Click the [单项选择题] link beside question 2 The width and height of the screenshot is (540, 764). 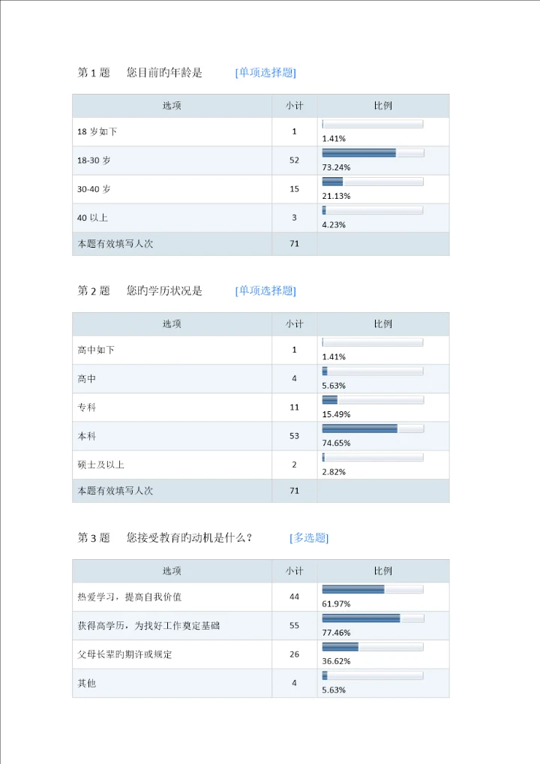pos(265,291)
